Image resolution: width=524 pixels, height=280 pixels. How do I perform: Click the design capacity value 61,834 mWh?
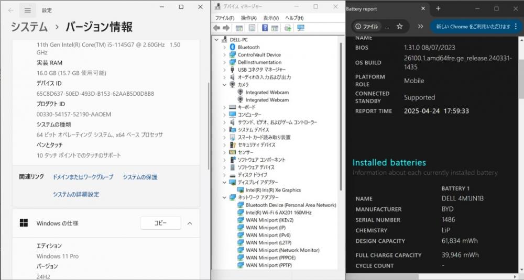point(460,241)
